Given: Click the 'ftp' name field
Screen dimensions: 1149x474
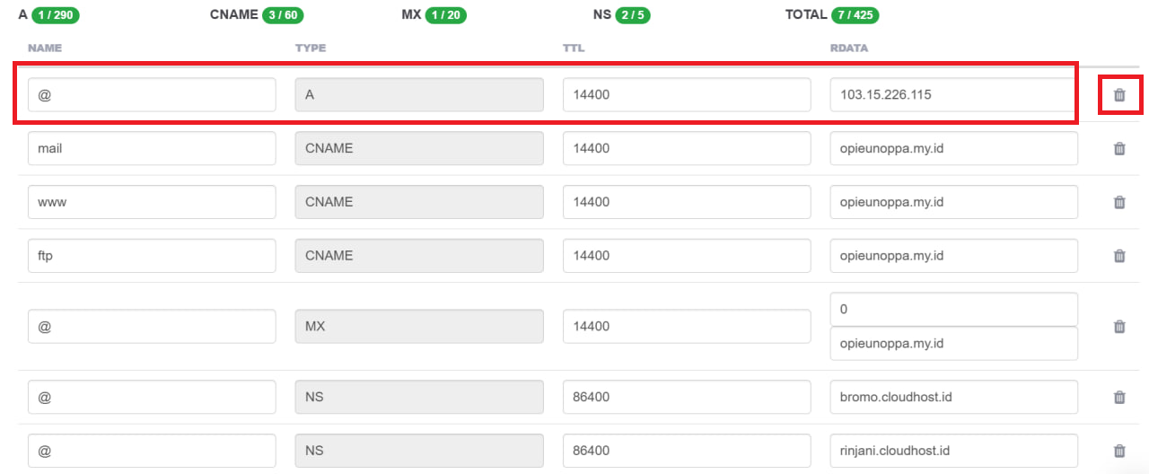Looking at the screenshot, I should [x=152, y=255].
